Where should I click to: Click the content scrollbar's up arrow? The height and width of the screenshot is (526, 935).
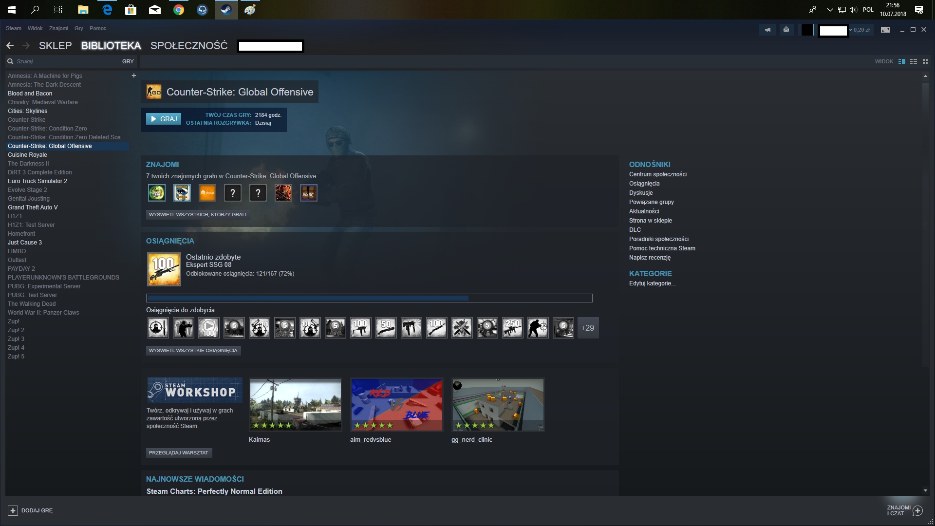tap(925, 76)
